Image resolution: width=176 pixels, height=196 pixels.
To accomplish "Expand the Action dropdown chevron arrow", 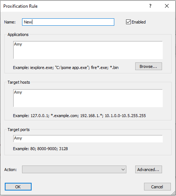I will tap(123, 170).
